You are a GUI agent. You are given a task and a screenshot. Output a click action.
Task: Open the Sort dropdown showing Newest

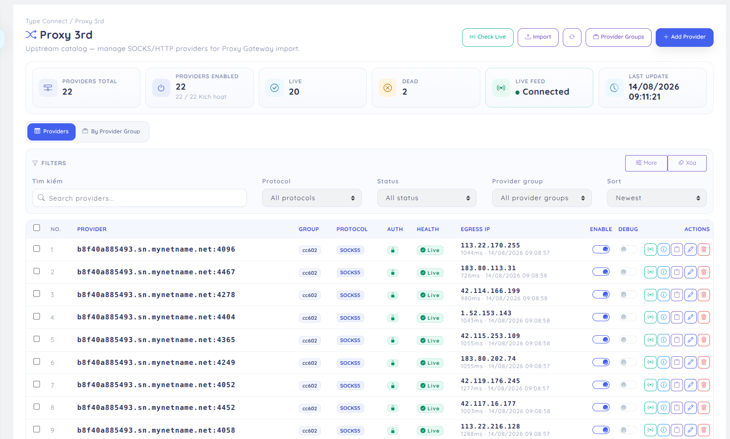point(657,198)
